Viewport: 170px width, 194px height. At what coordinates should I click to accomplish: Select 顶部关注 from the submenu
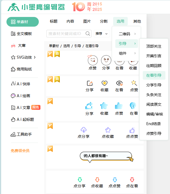click(154, 46)
